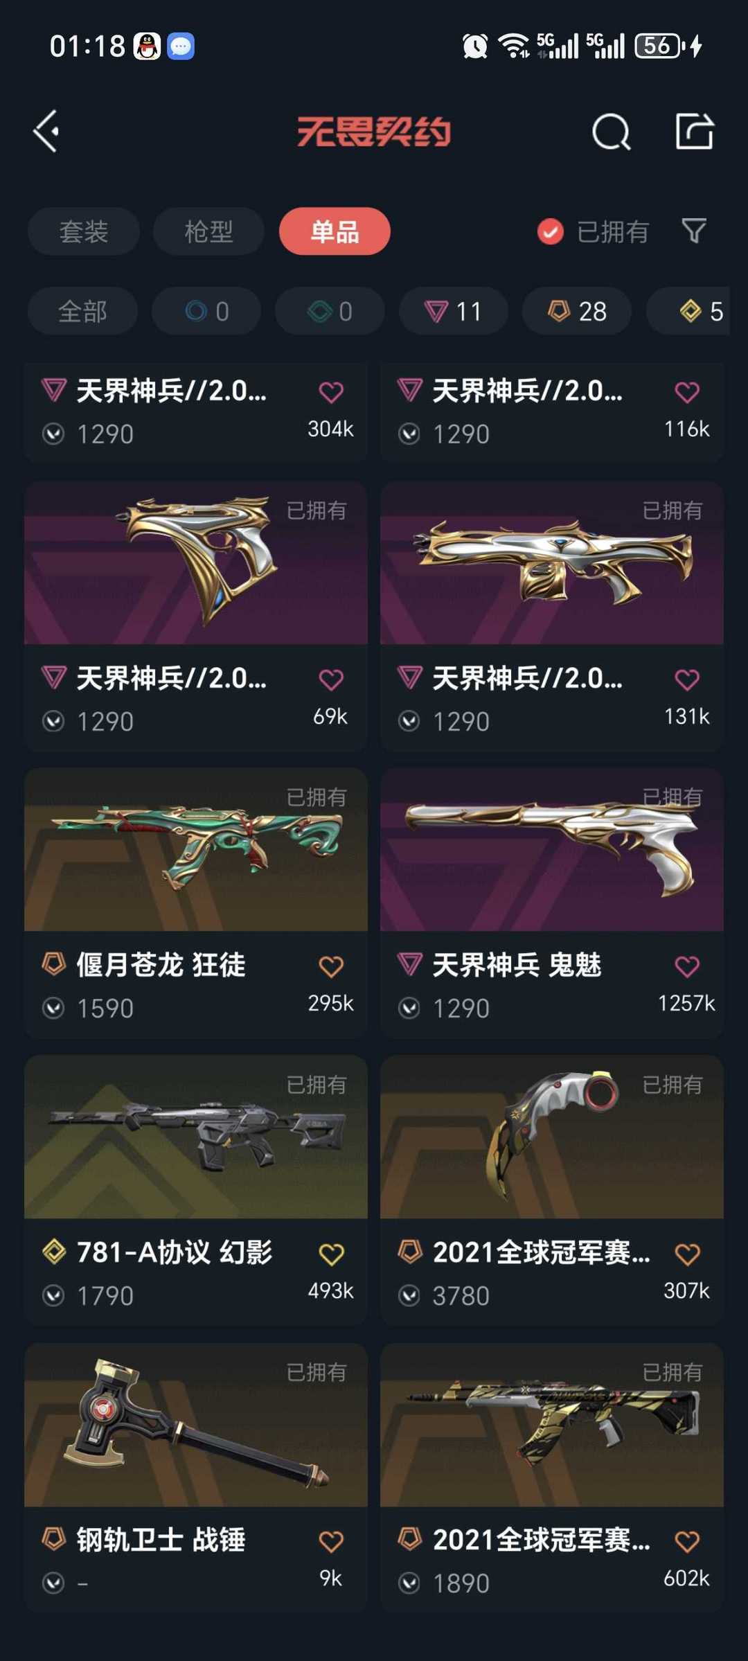Favorite the 天界神兵 鬼魅 skin
748x1661 pixels.
tap(687, 966)
